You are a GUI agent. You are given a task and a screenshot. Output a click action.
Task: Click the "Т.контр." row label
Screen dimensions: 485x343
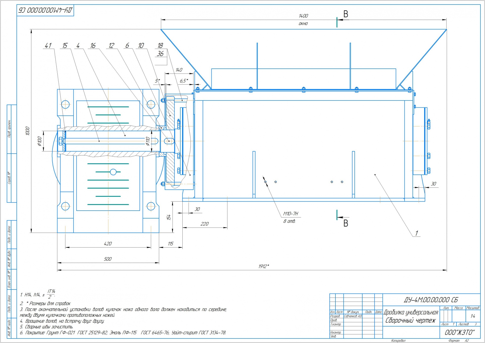coord(336,324)
